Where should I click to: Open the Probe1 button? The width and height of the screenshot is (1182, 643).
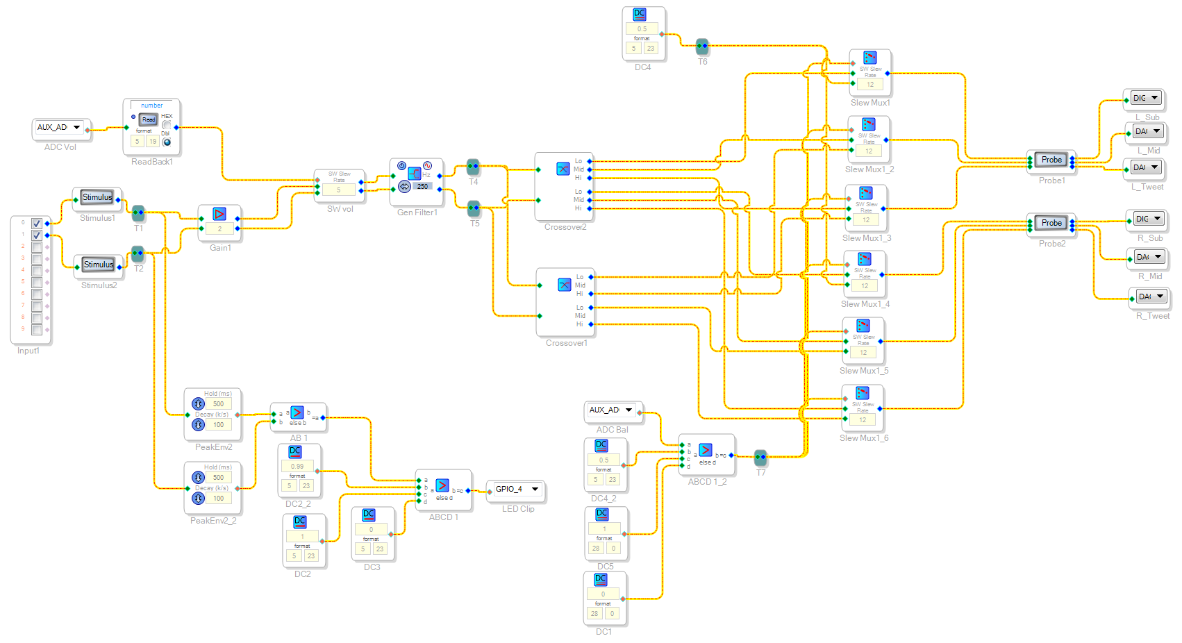(1051, 160)
